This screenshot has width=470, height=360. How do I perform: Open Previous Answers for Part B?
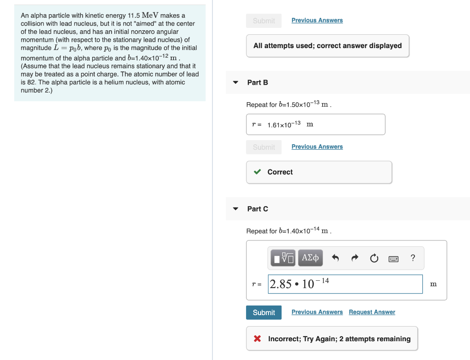pos(317,147)
